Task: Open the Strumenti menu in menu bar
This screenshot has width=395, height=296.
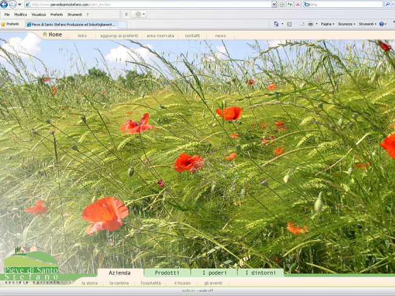Action: (x=75, y=15)
